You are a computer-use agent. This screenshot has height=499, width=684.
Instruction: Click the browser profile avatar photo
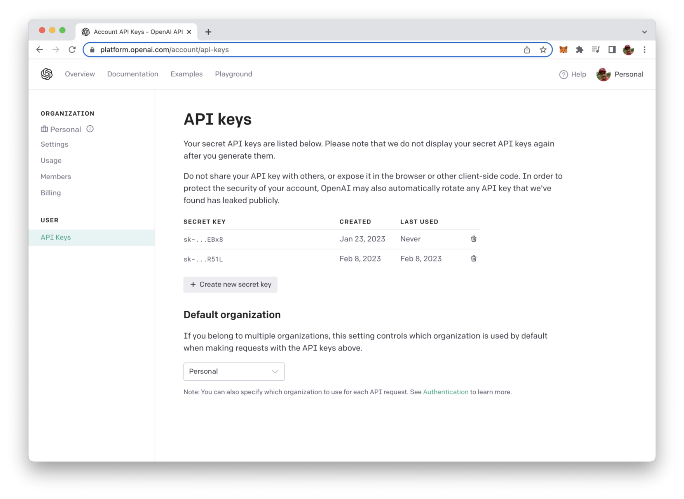628,50
